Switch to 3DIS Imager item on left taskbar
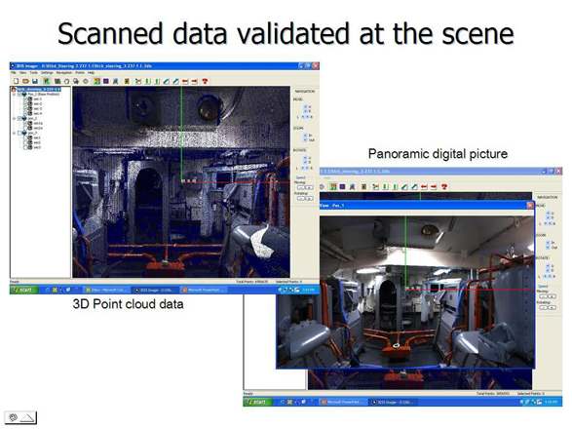This screenshot has height=429, width=572. coord(155,290)
